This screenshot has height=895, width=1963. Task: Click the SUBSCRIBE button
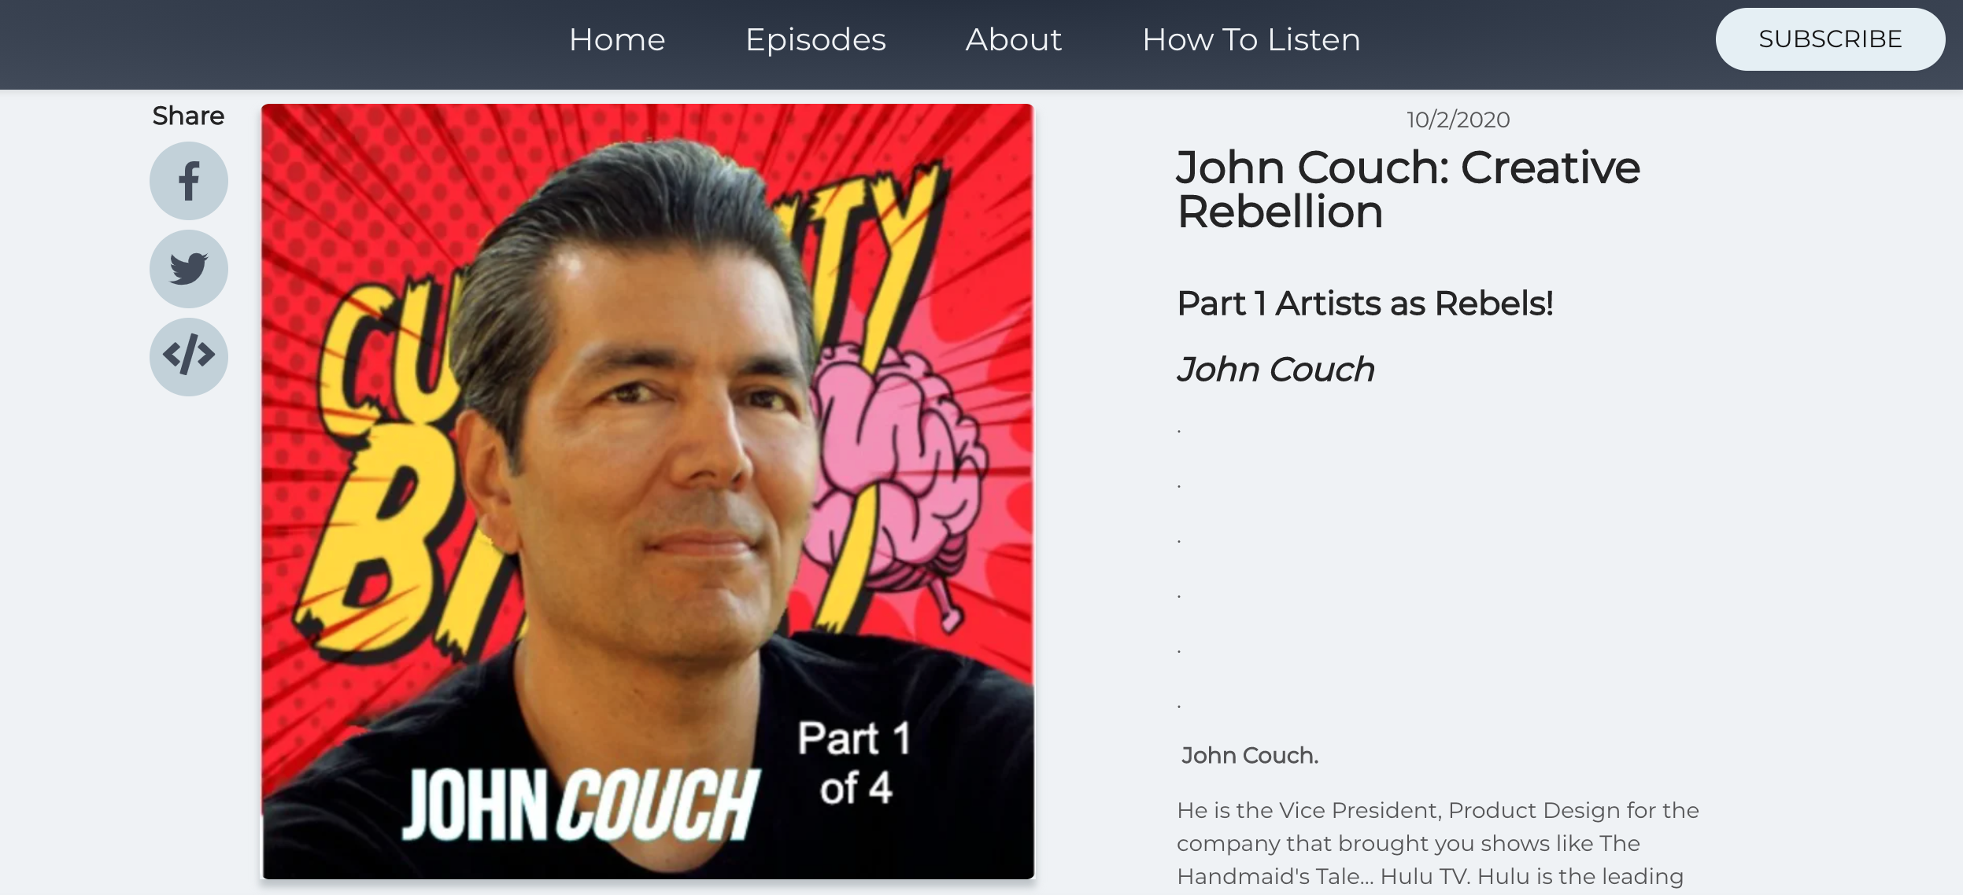coord(1830,39)
